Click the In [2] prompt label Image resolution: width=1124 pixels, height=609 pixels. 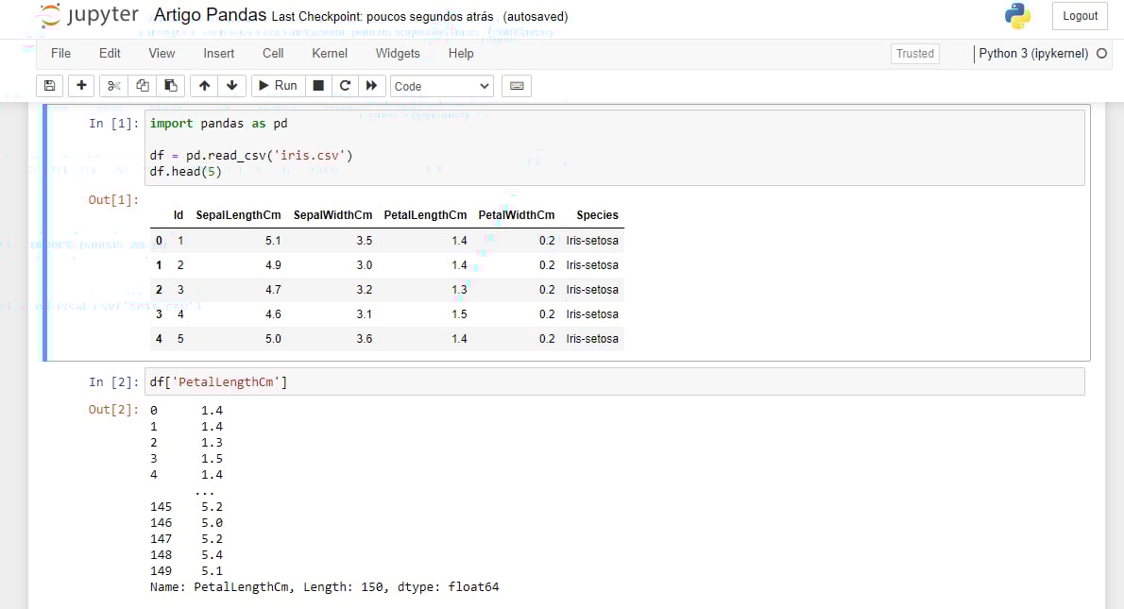coord(113,381)
